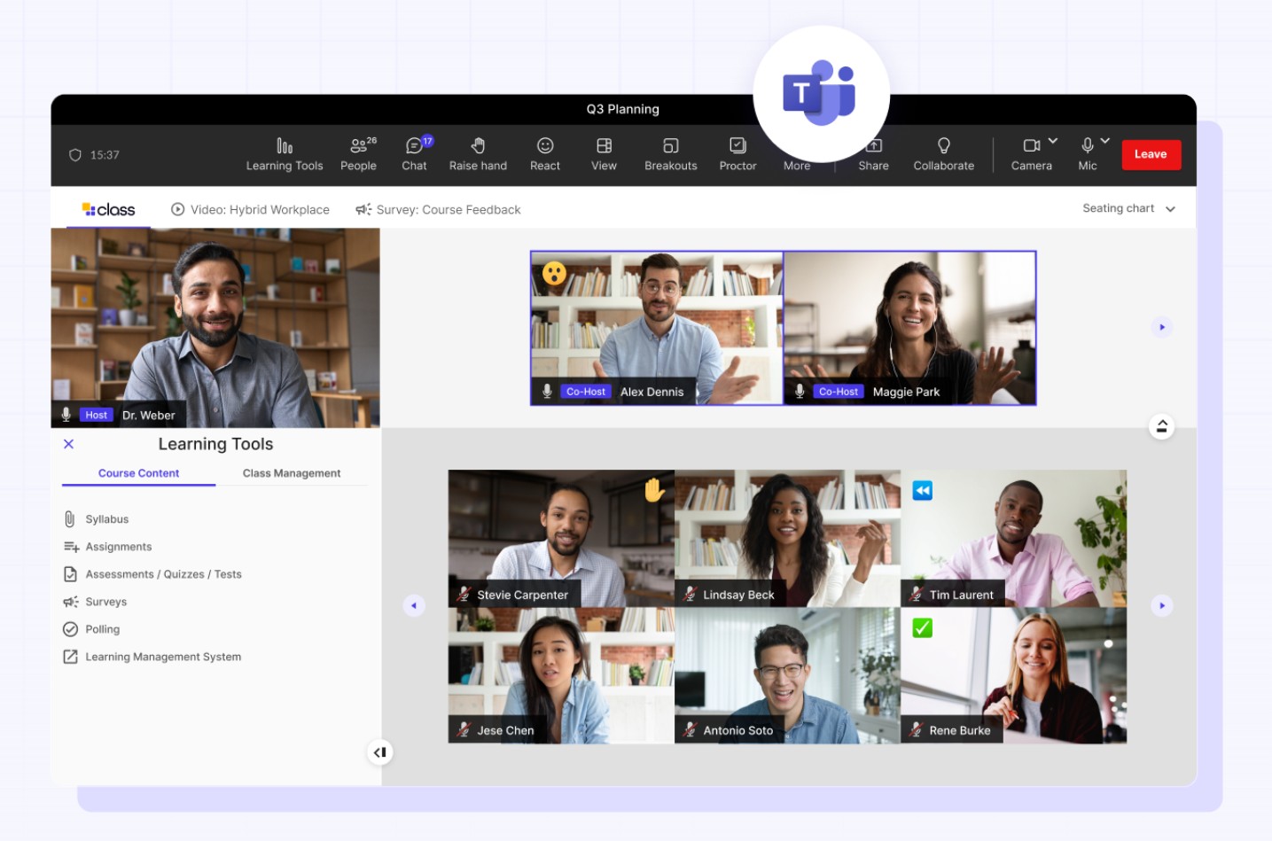Open Surveys in Course Content
This screenshot has width=1272, height=841.
point(95,602)
